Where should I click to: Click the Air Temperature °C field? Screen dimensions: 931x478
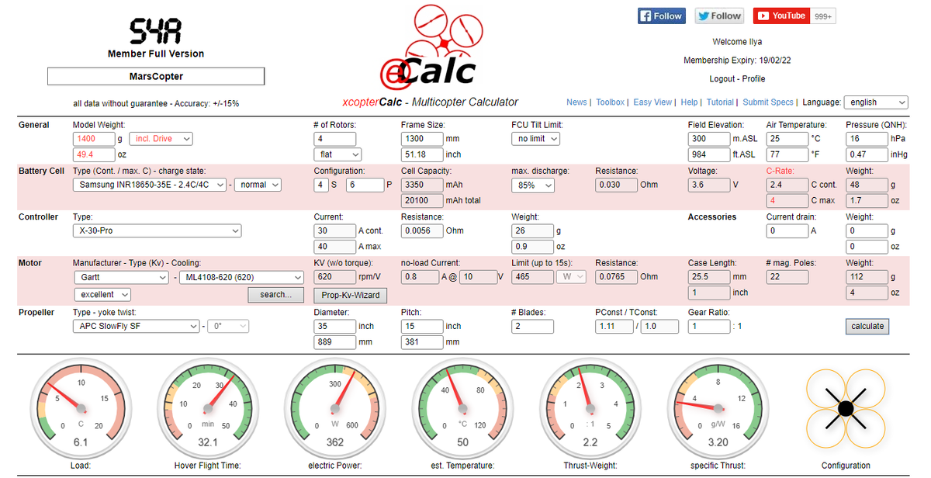pyautogui.click(x=787, y=139)
